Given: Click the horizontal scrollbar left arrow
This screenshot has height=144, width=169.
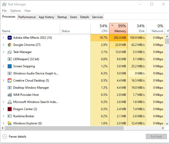Looking at the screenshot, I should tap(3, 128).
